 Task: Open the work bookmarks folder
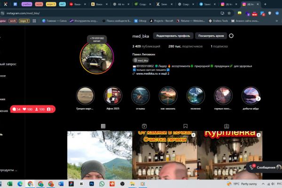(13, 21)
